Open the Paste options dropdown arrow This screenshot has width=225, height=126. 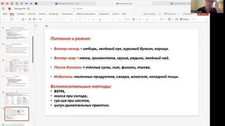point(14,19)
